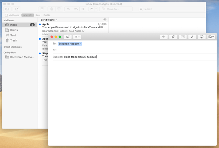Select Drafts mailbox in the sidebar
This screenshot has height=148, width=219.
coord(20,30)
